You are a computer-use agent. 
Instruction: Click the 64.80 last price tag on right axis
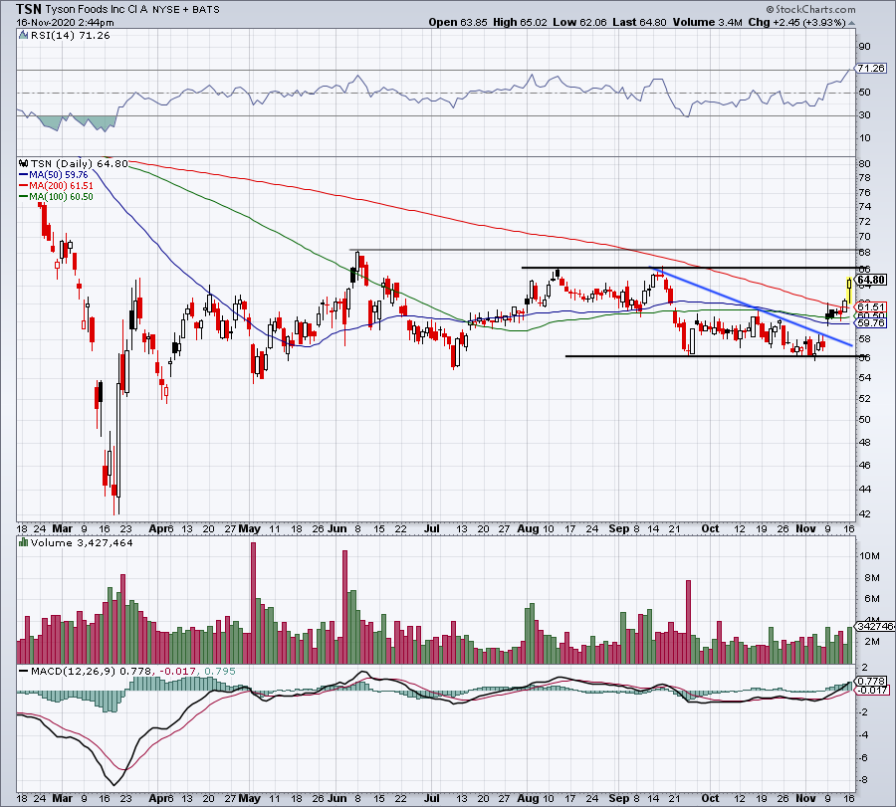tap(871, 280)
